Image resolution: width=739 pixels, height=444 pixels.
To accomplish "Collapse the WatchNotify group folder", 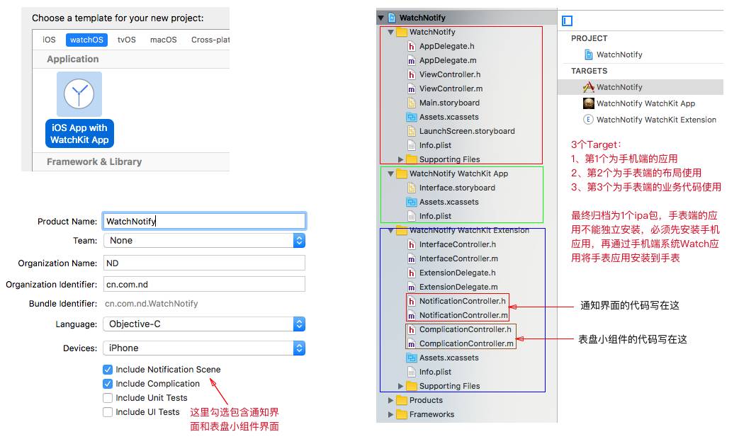I will (x=390, y=32).
